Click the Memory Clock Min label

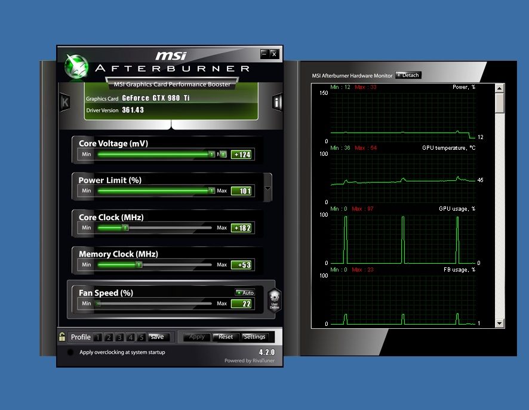(87, 264)
